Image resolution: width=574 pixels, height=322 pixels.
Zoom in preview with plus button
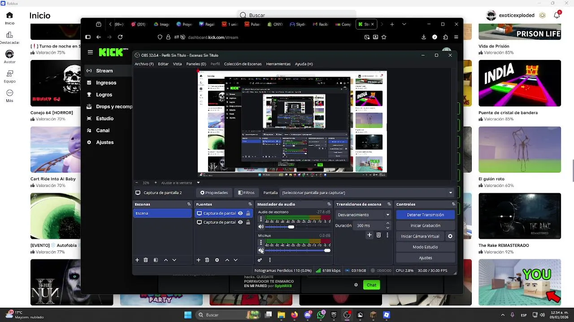point(156,182)
